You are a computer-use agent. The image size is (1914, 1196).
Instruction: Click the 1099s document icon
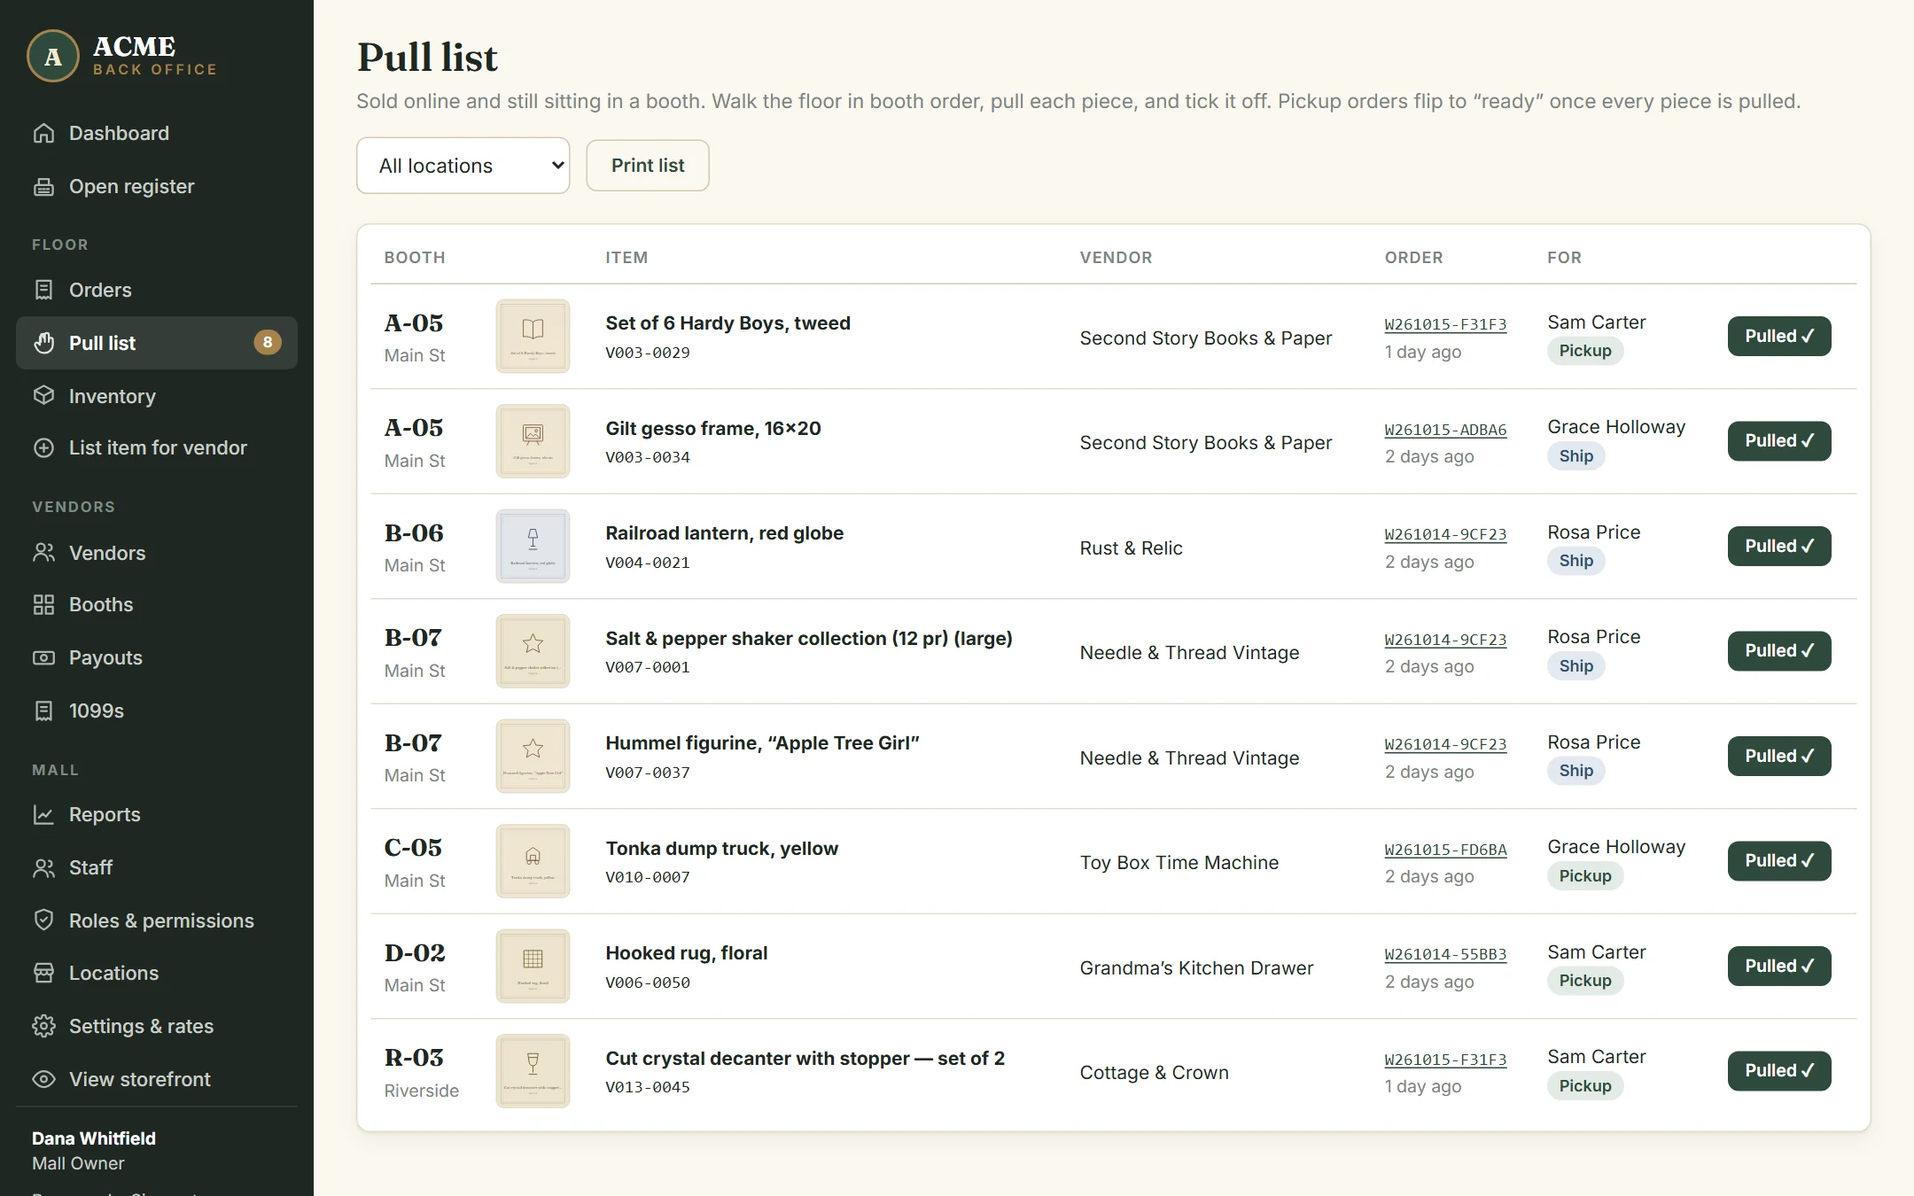point(43,711)
